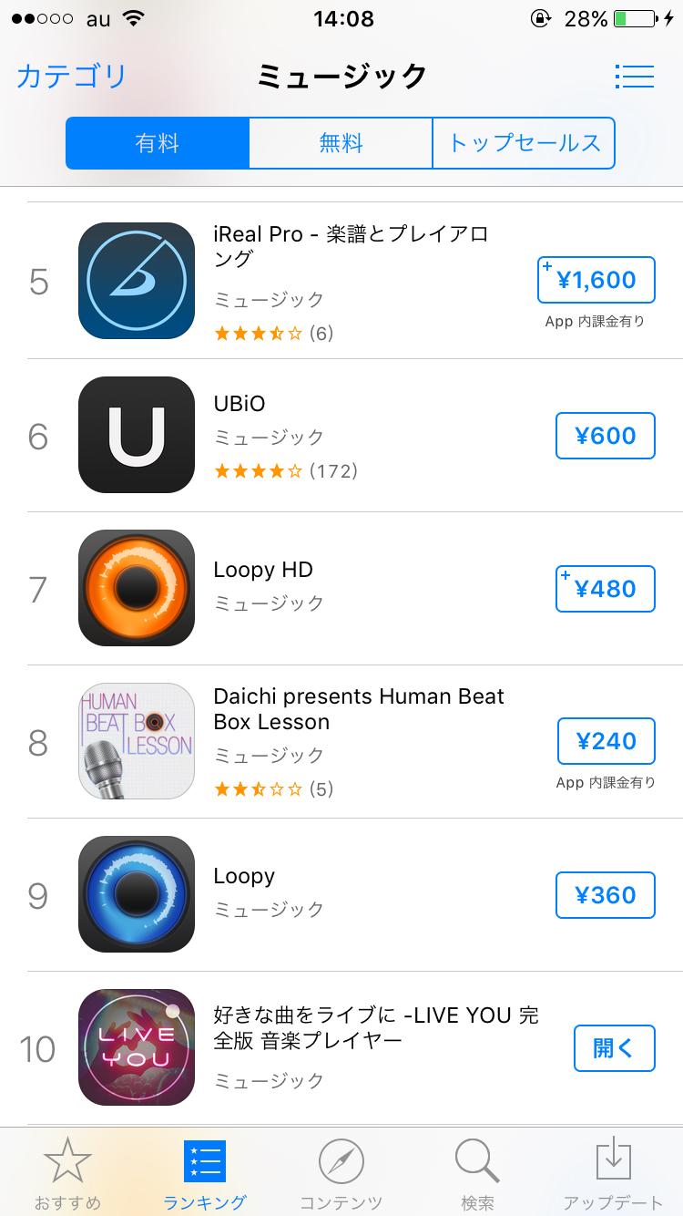Open the list view icon at top right
The image size is (683, 1216).
coord(634,77)
